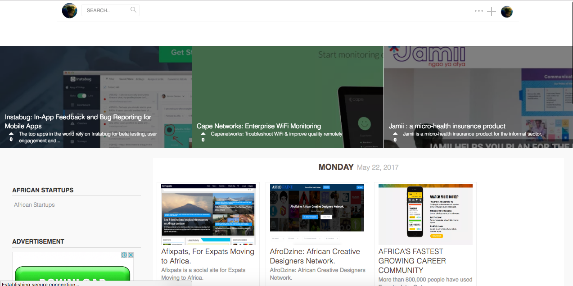Open the Afixpats For Expats title
This screenshot has width=573, height=286.
point(208,256)
